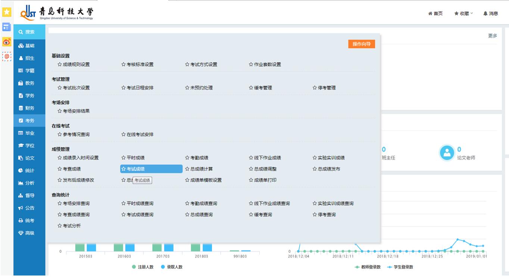Open the 教务 sidebar menu
This screenshot has width=509, height=277.
[29, 83]
